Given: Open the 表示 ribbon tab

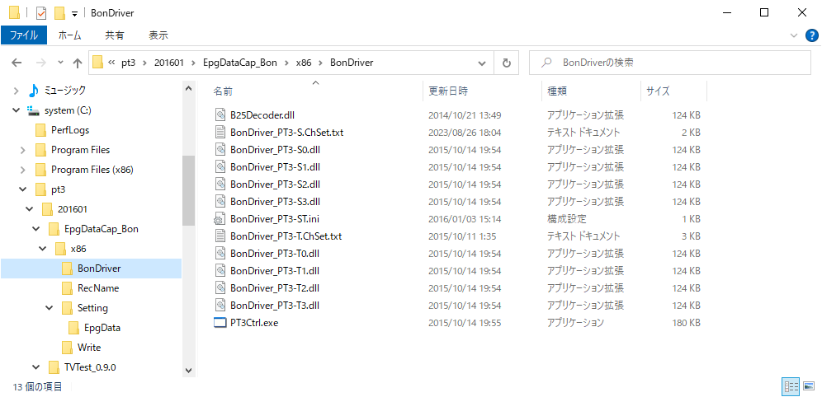Looking at the screenshot, I should coord(158,35).
